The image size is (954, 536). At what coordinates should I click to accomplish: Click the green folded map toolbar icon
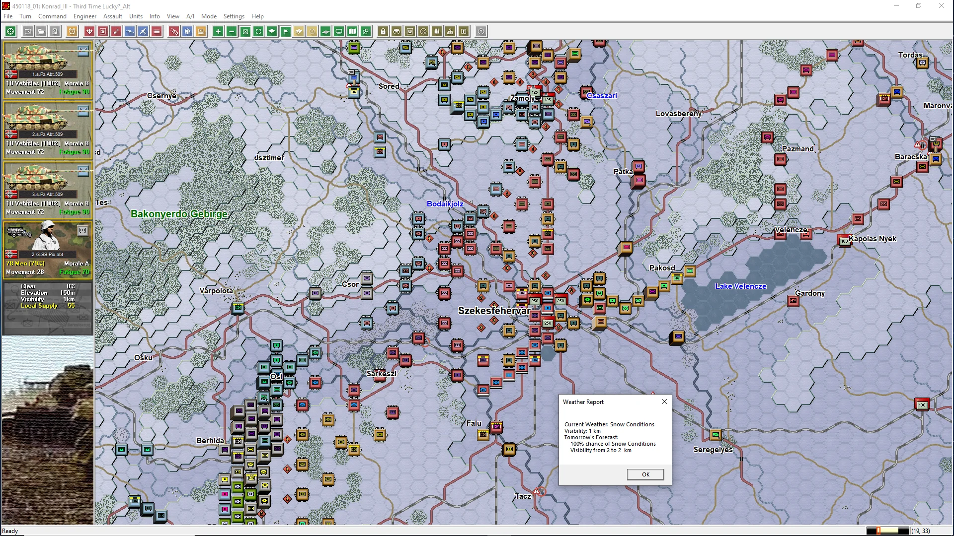tap(352, 32)
